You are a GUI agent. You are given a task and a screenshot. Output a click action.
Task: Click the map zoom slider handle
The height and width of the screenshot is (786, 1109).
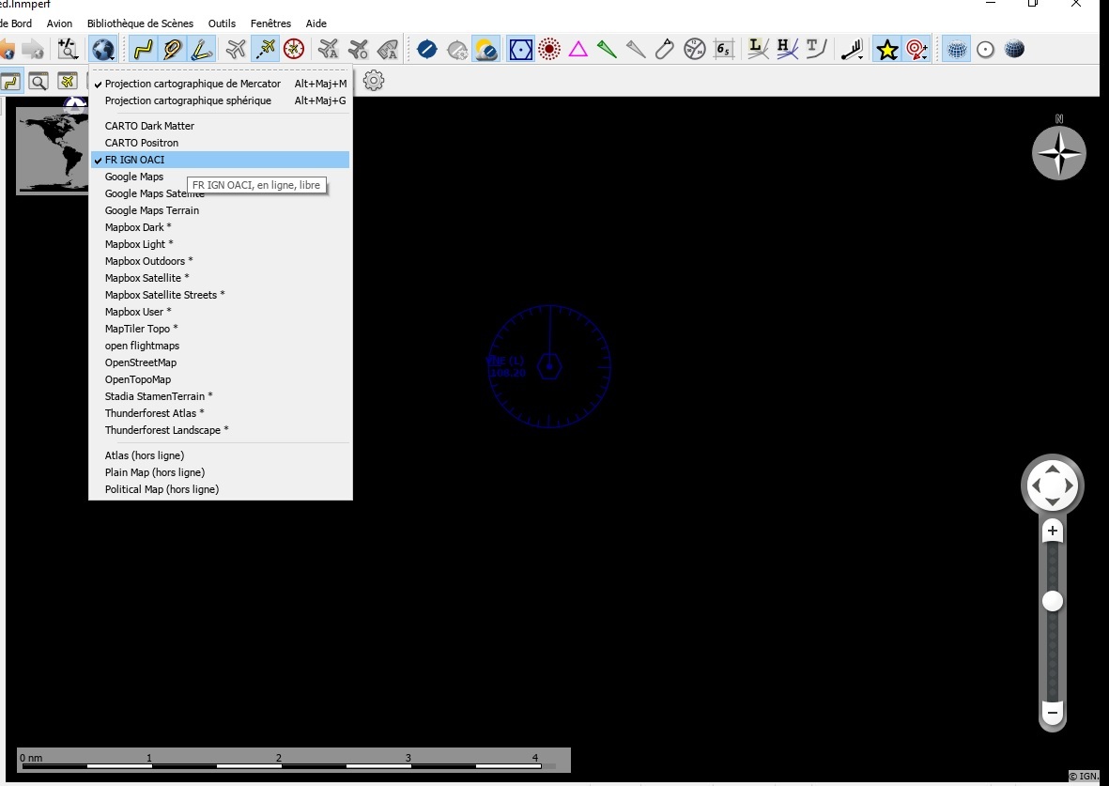click(1053, 601)
